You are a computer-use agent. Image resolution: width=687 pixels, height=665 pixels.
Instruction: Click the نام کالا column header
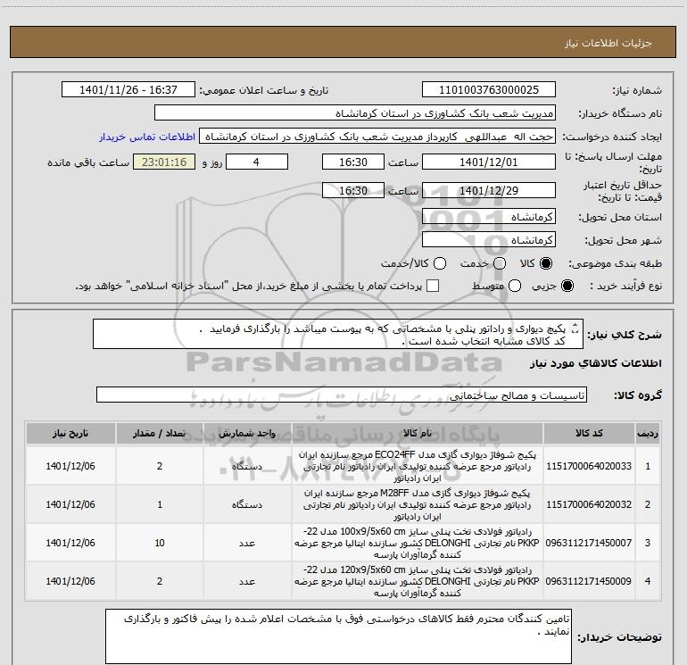[x=418, y=434]
